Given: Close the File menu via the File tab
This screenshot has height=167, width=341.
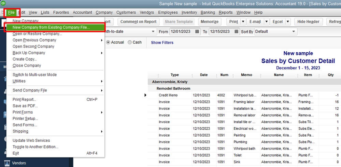Looking at the screenshot, I should (x=11, y=12).
